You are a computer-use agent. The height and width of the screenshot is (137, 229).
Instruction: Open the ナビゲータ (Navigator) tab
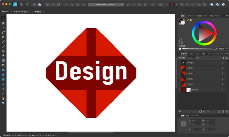tap(194, 116)
